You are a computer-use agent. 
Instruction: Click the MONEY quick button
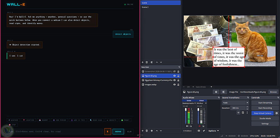(x=125, y=120)
